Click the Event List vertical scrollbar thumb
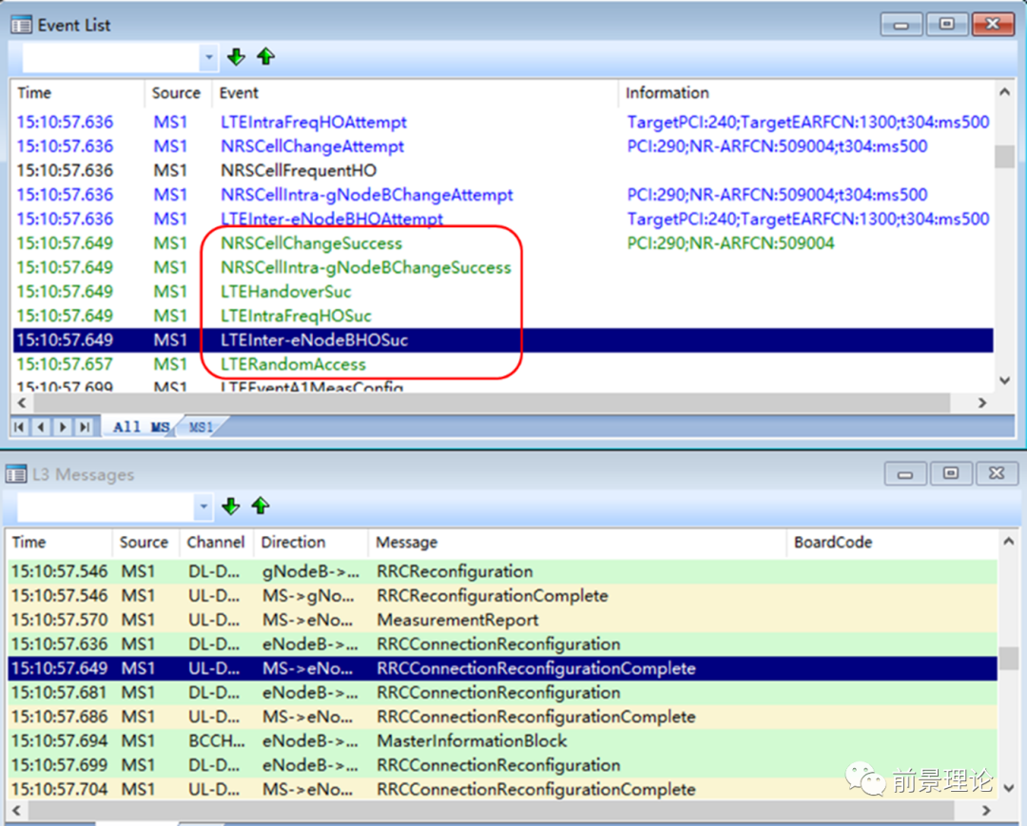Viewport: 1027px width, 826px height. tap(1005, 157)
